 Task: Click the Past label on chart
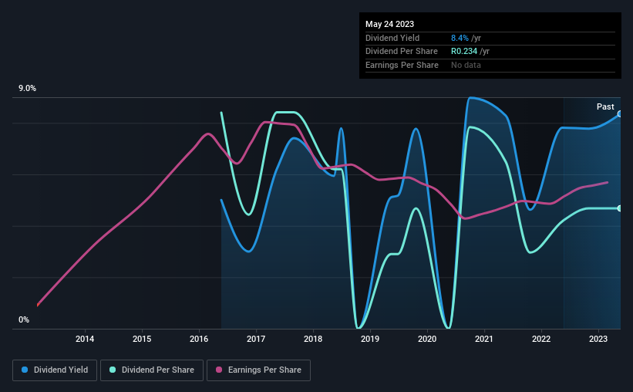click(x=605, y=106)
